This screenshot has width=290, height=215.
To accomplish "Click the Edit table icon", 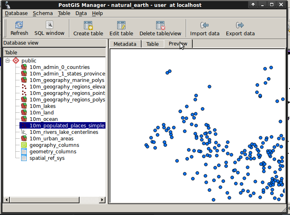I will point(121,25).
